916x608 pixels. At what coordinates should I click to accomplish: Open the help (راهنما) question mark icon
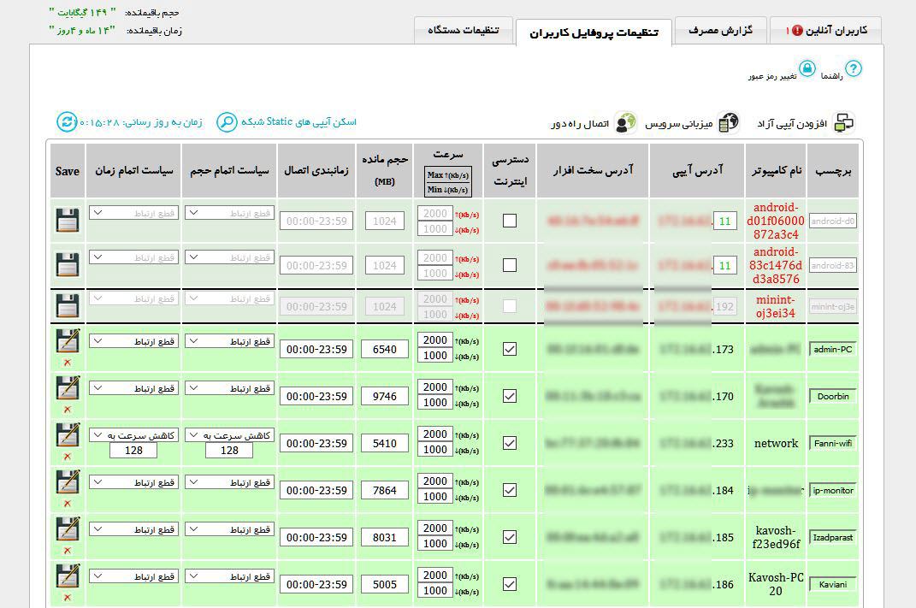(x=854, y=69)
